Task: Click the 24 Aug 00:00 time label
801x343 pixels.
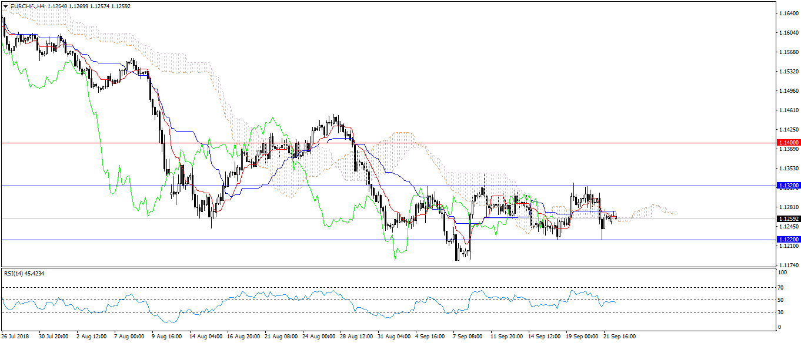Action: [x=318, y=337]
